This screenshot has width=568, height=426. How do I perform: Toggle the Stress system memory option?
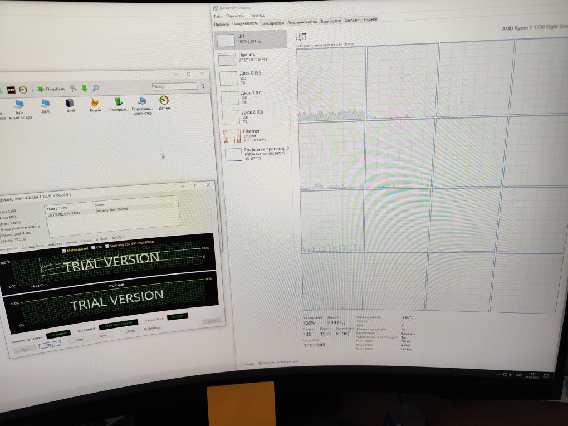tap(20, 228)
